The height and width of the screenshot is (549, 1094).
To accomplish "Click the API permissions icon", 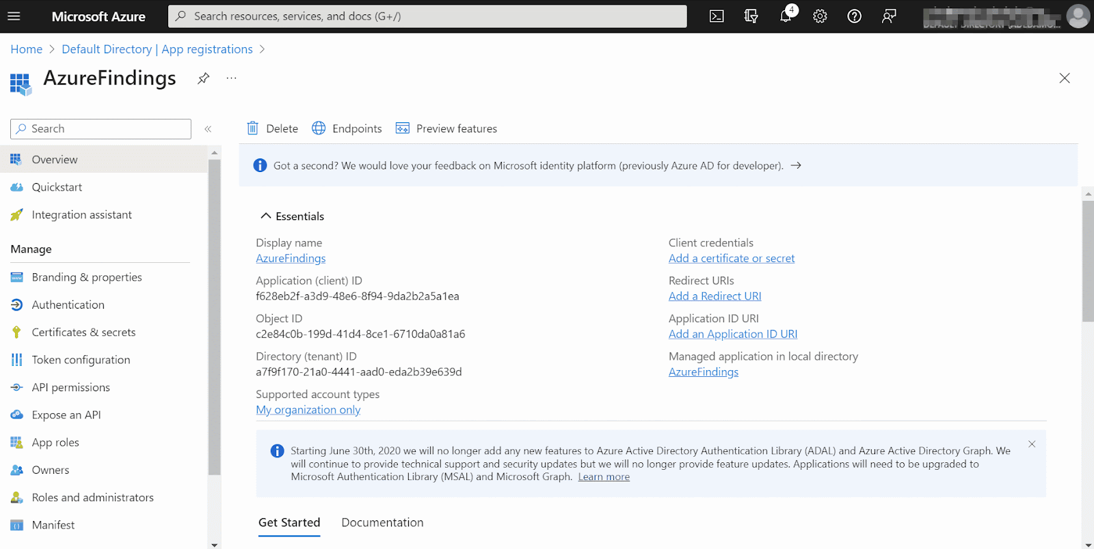I will click(x=16, y=387).
